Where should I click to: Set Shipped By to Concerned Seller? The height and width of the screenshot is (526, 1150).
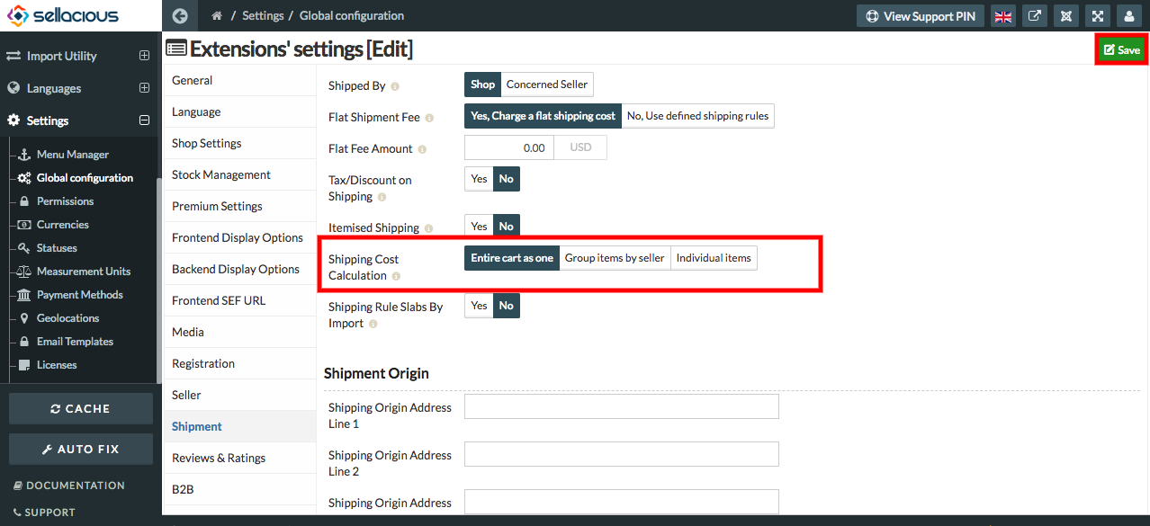click(547, 85)
